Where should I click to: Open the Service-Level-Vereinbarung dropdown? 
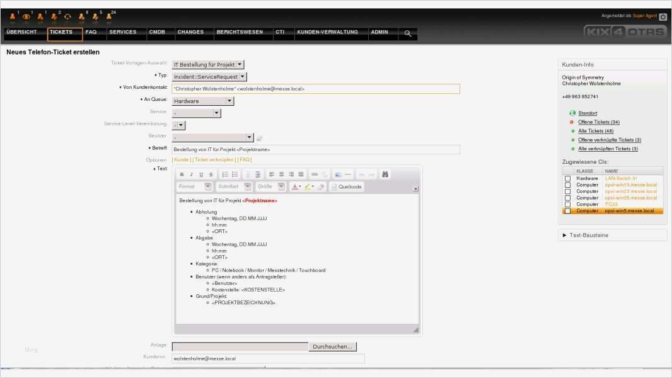[178, 125]
